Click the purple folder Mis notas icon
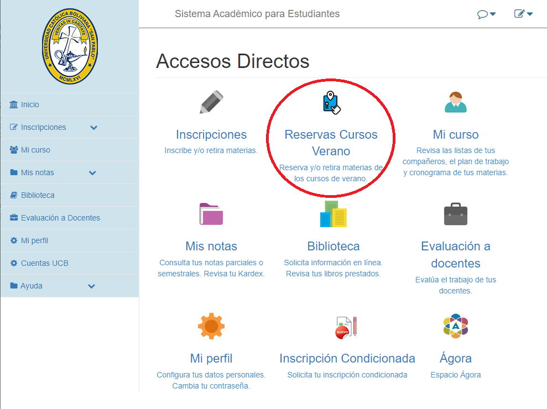Screen dimensions: 547x409 click(x=211, y=214)
